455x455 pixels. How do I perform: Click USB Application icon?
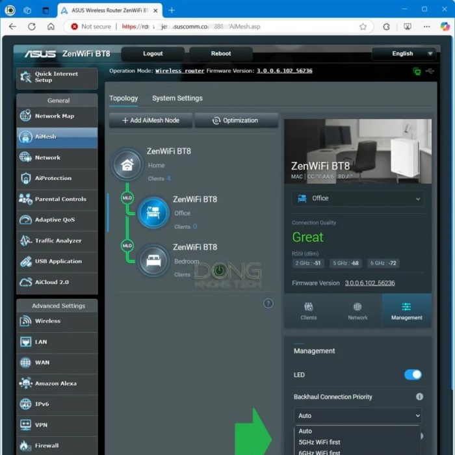25,261
